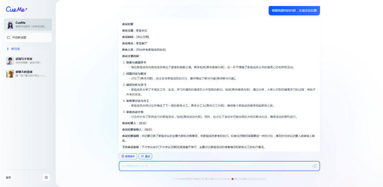Image resolution: width=383 pixels, height=187 pixels.
Task: Open the 粤ICP备2022013084号 footer link
Action: (217, 179)
